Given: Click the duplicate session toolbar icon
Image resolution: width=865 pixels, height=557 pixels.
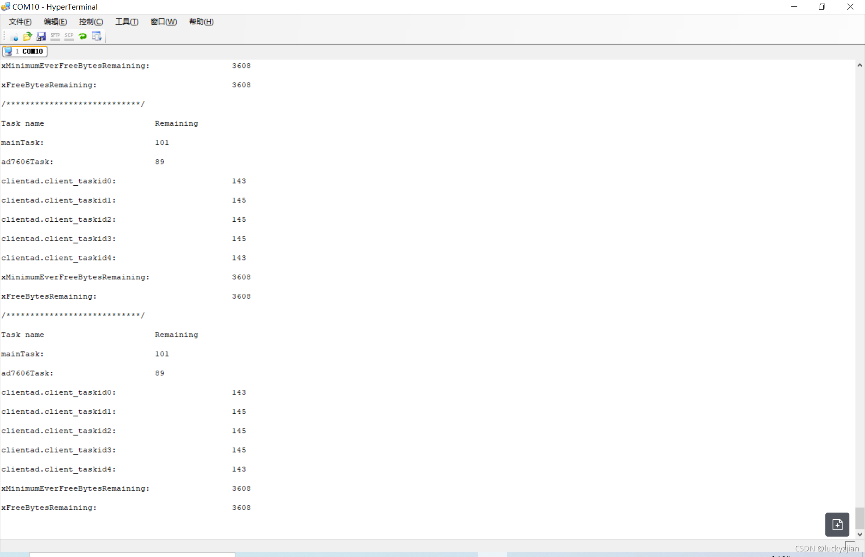Looking at the screenshot, I should tap(97, 36).
